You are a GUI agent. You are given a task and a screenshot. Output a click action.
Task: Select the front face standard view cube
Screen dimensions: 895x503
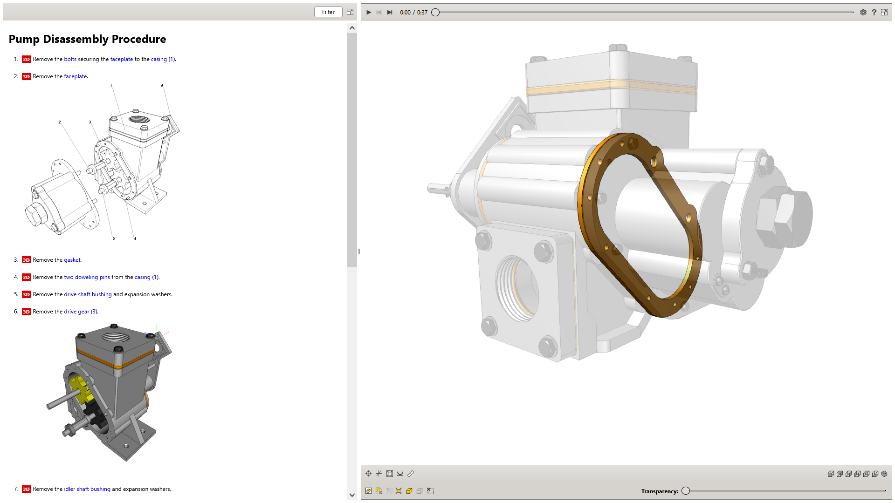click(x=831, y=474)
